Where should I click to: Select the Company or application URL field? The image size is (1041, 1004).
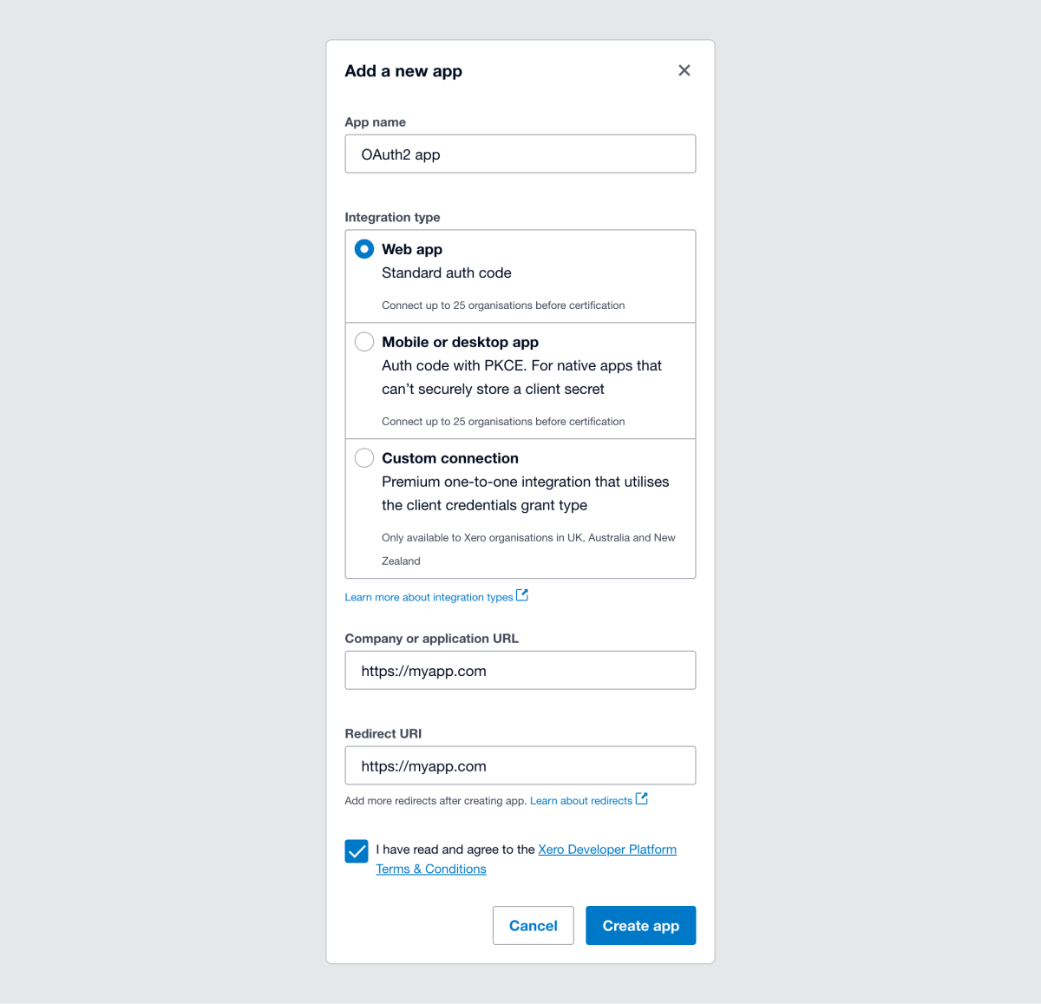pos(520,670)
